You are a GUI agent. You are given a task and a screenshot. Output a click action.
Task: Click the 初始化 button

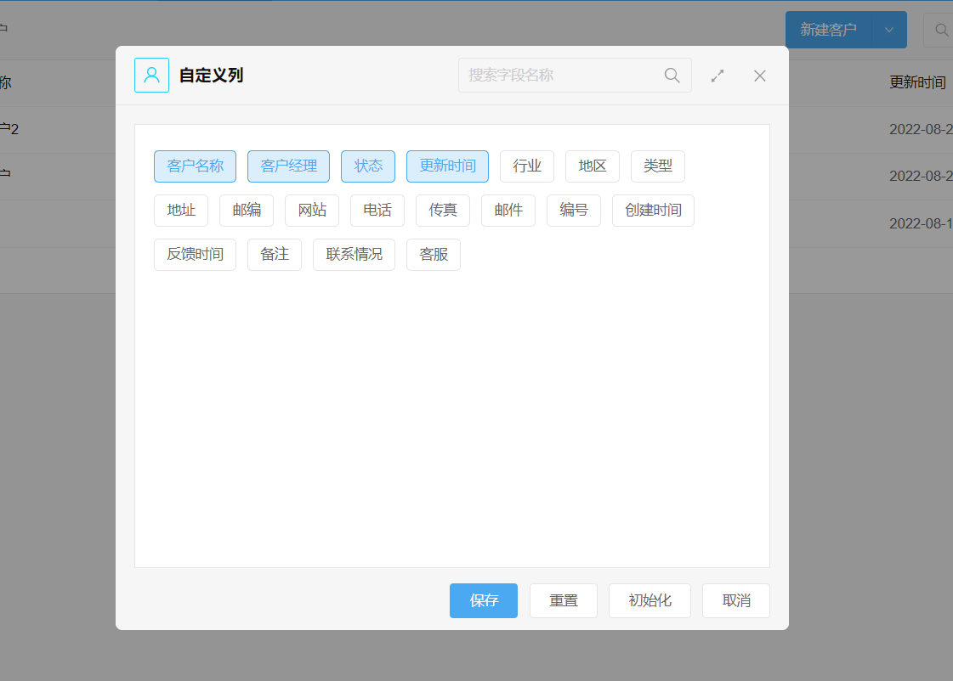click(x=650, y=601)
